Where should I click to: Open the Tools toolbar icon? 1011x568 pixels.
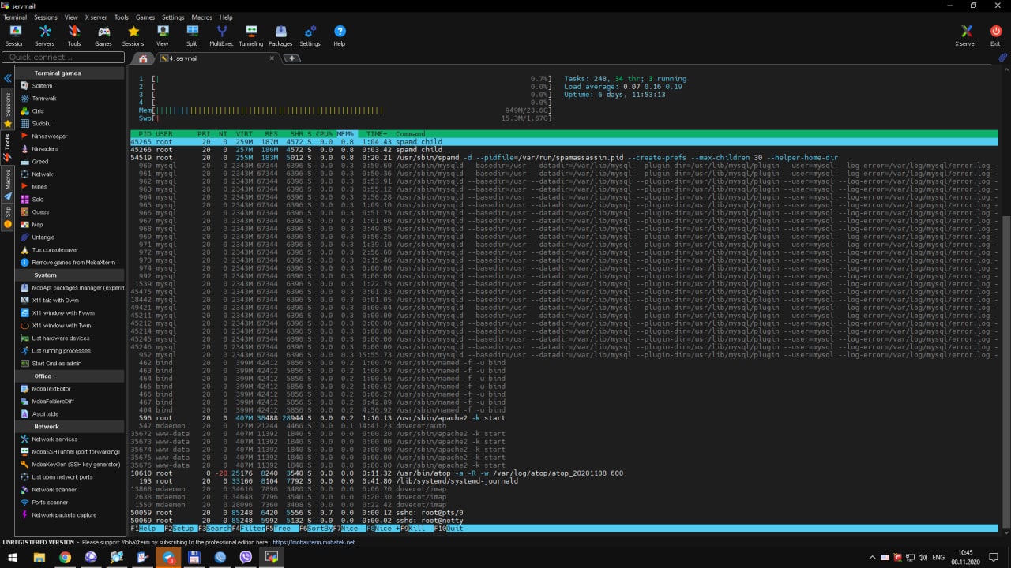click(x=74, y=35)
